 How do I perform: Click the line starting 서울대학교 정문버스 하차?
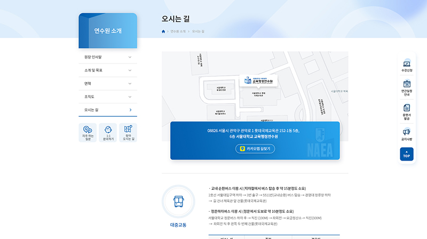[265, 218]
